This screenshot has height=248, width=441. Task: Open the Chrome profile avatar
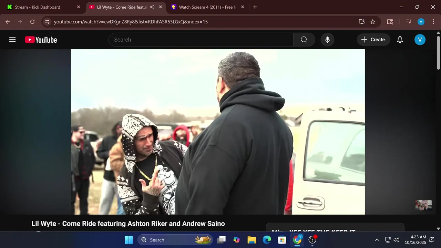pos(421,22)
